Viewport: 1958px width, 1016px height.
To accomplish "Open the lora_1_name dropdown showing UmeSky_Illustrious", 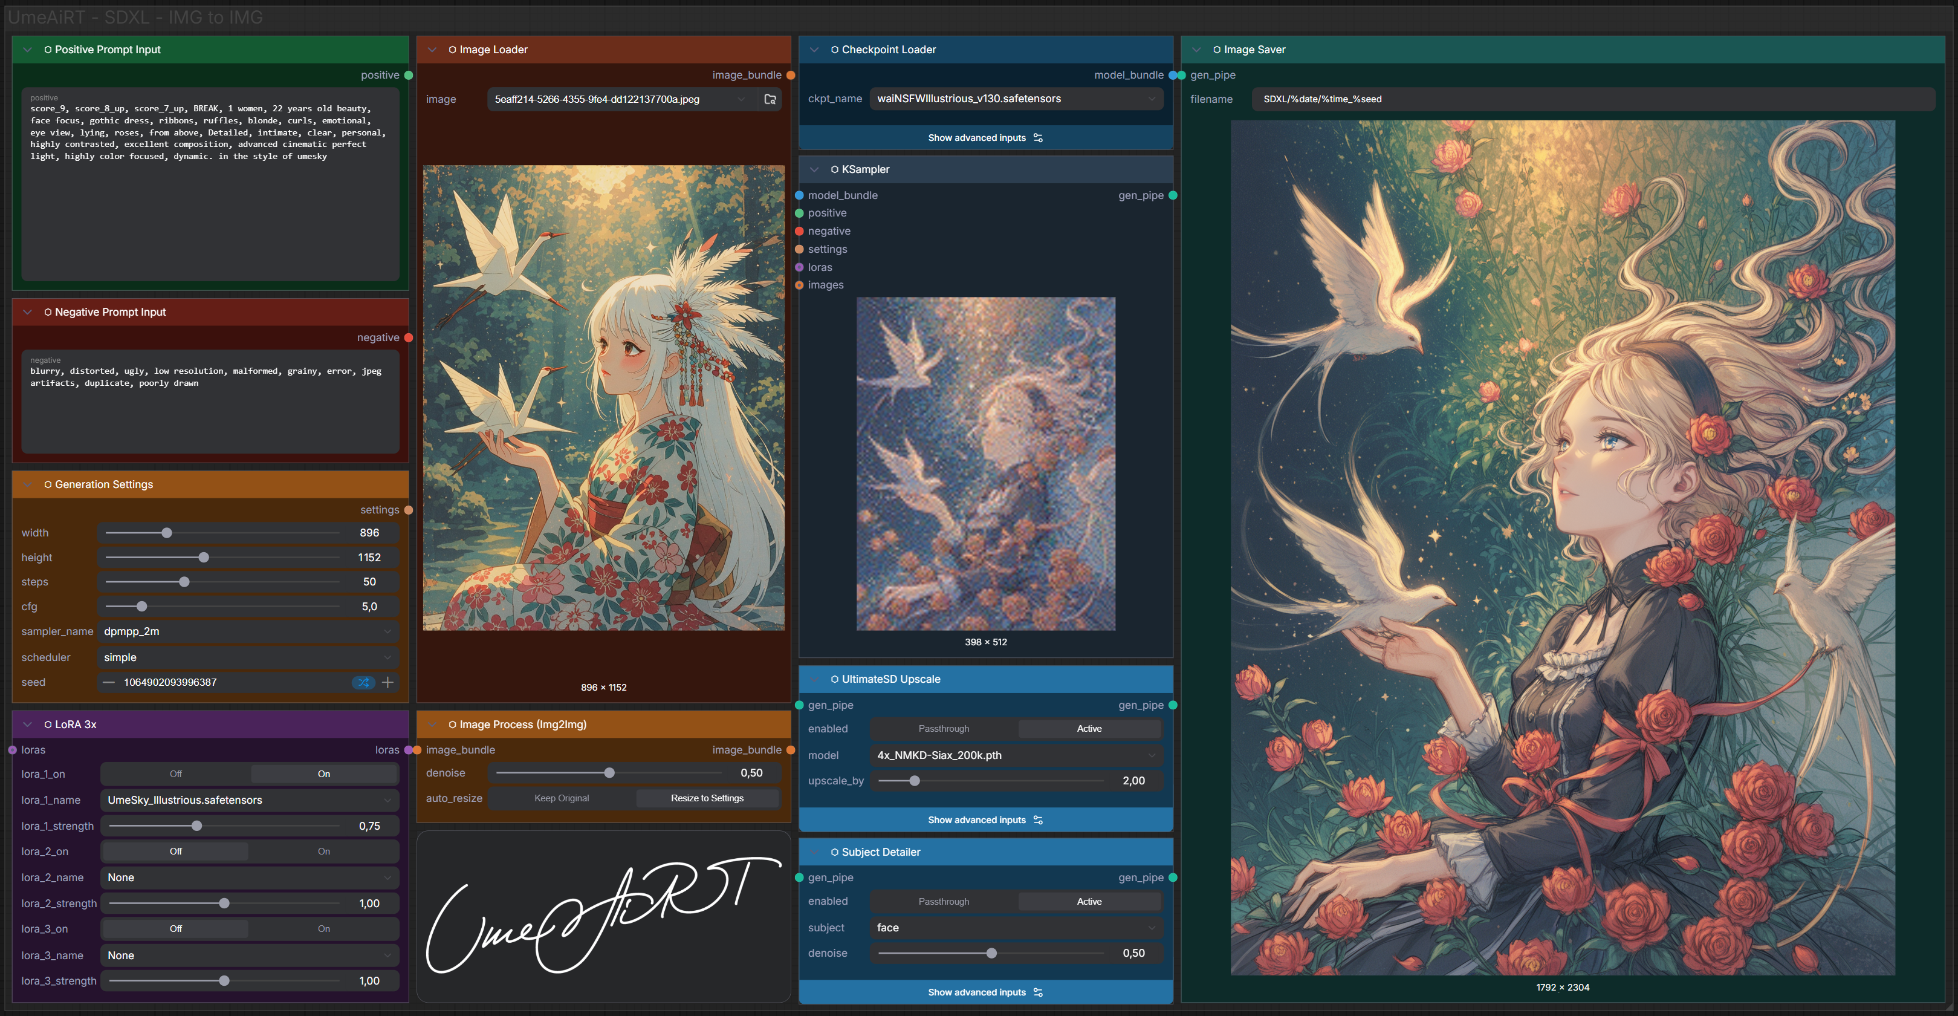I will [248, 799].
